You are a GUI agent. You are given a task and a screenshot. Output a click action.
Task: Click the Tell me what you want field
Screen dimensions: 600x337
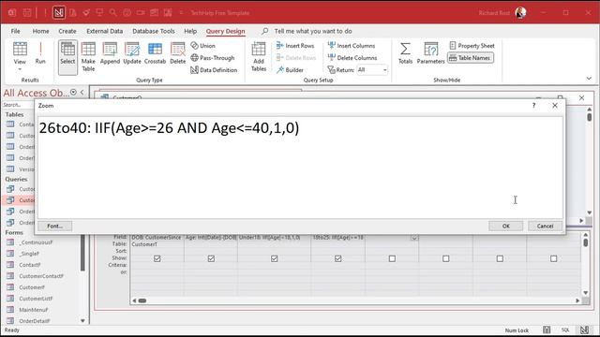313,31
